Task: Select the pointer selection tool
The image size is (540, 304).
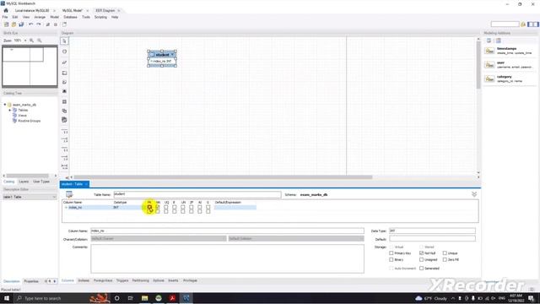Action: pos(64,41)
